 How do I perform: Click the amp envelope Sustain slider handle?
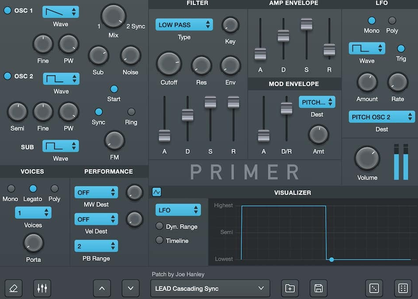306,24
